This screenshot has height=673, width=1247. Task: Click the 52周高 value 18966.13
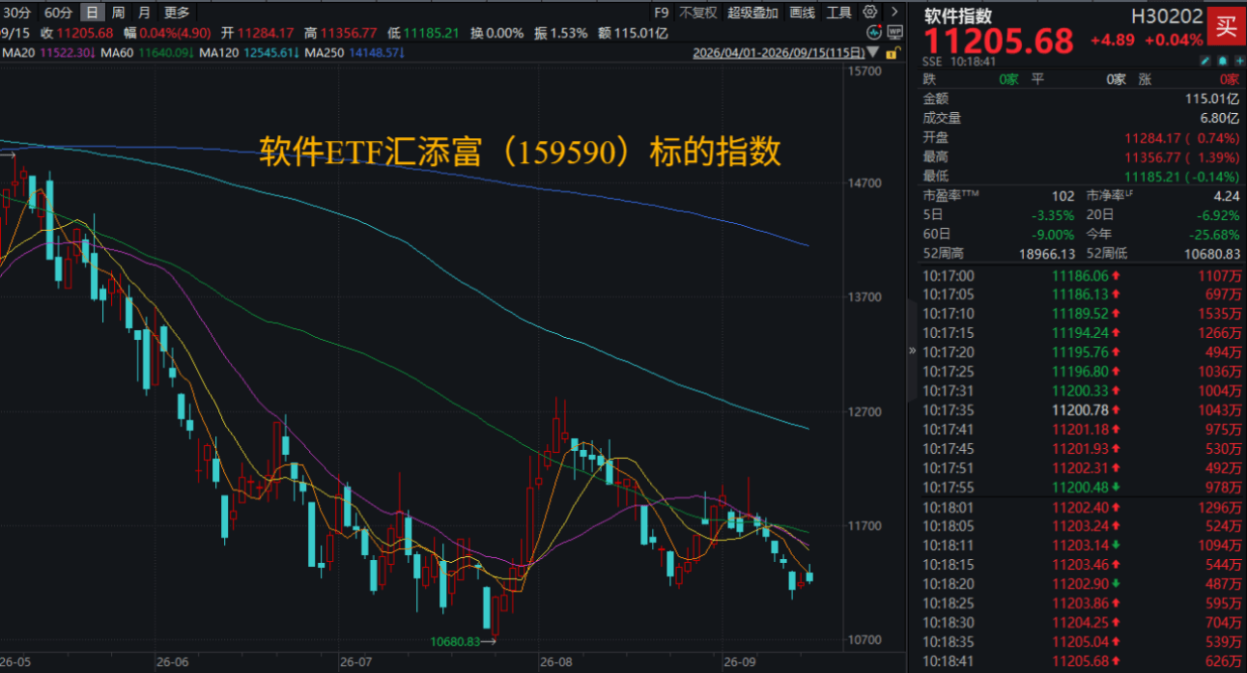pyautogui.click(x=1048, y=253)
